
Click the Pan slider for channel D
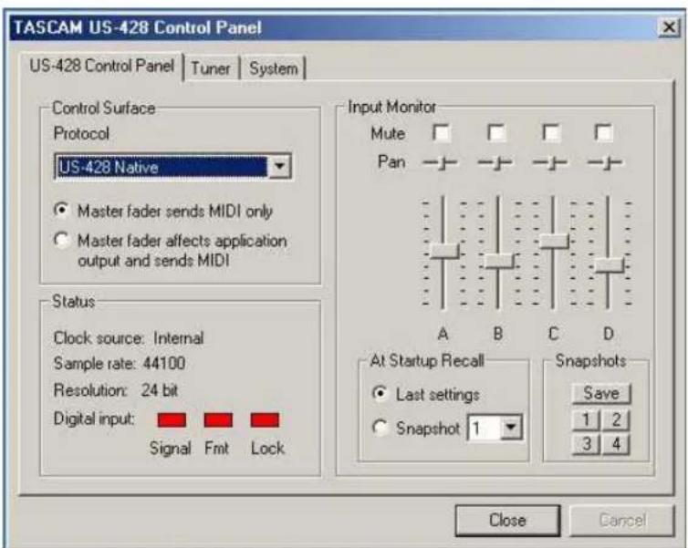(x=605, y=162)
